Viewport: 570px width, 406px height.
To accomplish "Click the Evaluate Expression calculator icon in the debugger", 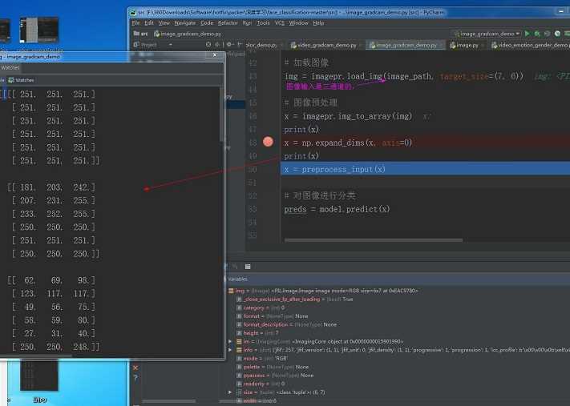I will (248, 267).
